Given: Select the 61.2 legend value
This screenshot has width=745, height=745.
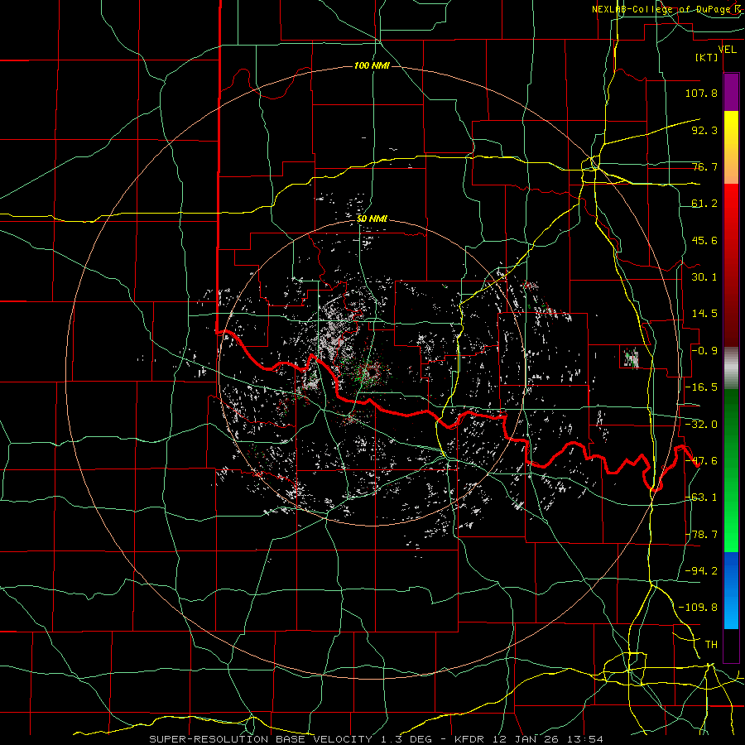Looking at the screenshot, I should click(x=704, y=204).
